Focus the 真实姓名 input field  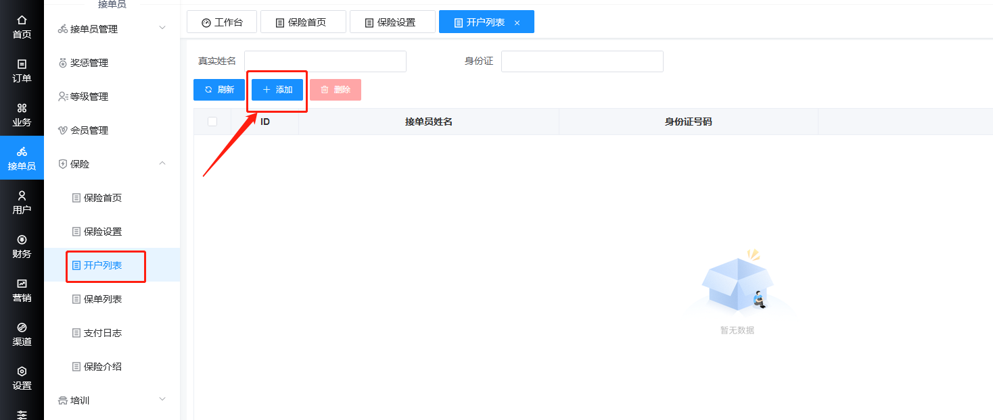(325, 61)
